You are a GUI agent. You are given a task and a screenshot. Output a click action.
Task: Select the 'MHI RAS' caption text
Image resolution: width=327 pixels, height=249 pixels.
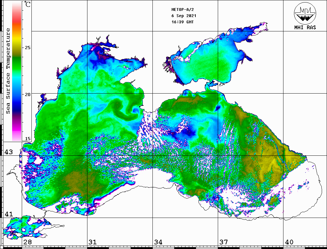coord(305,27)
